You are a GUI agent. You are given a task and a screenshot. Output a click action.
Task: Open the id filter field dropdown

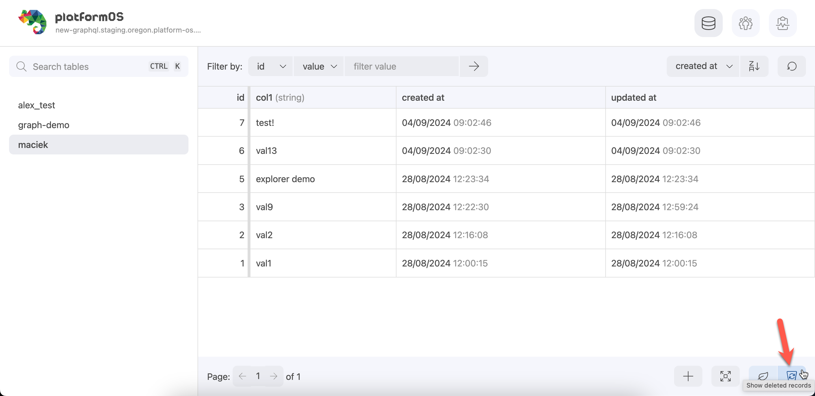270,66
